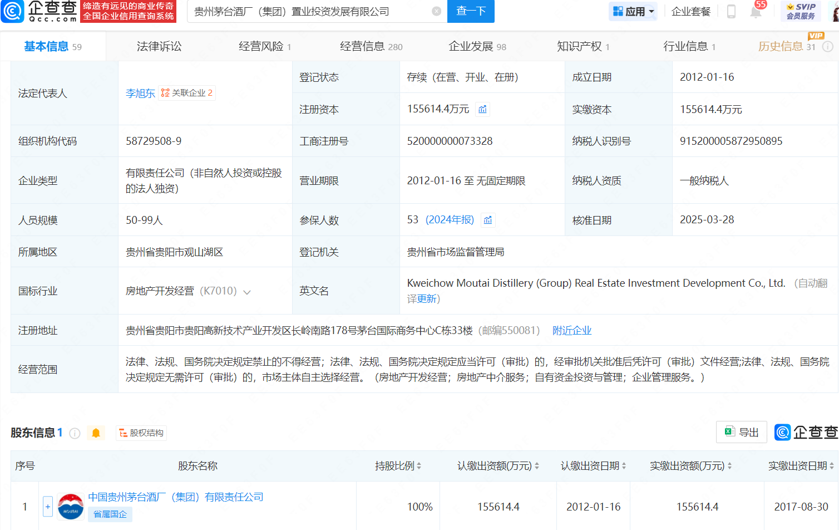The height and width of the screenshot is (530, 839).
Task: Select paid-in date 2017-08-30
Action: [x=801, y=507]
